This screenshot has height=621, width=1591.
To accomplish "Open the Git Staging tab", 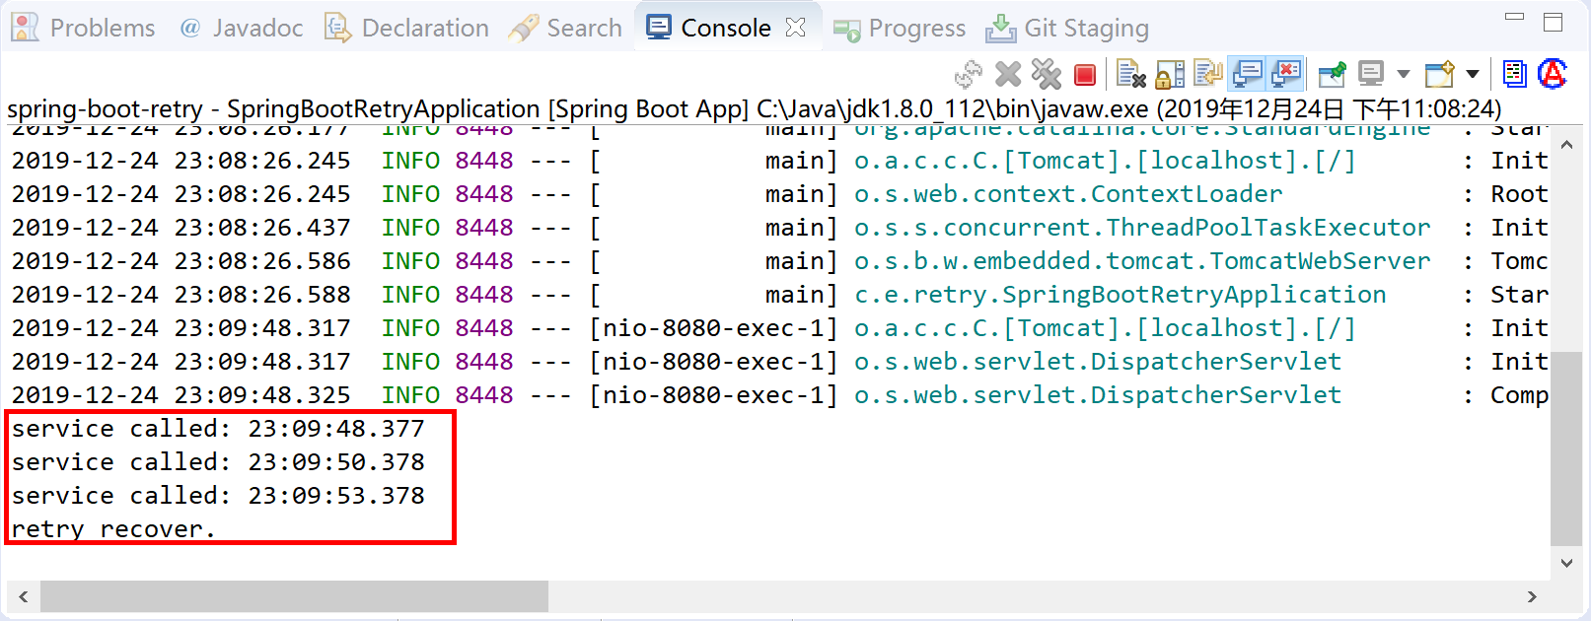I will [1068, 28].
